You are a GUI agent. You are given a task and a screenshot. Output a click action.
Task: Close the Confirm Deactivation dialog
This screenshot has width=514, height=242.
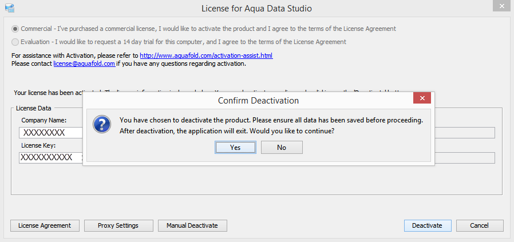point(422,100)
